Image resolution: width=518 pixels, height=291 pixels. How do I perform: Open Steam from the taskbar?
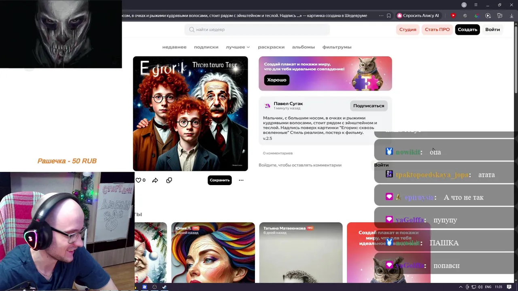click(164, 287)
